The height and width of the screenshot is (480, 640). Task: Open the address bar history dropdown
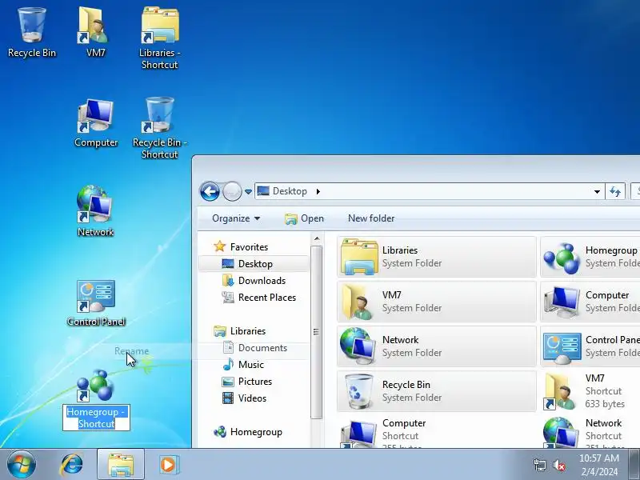pos(597,191)
